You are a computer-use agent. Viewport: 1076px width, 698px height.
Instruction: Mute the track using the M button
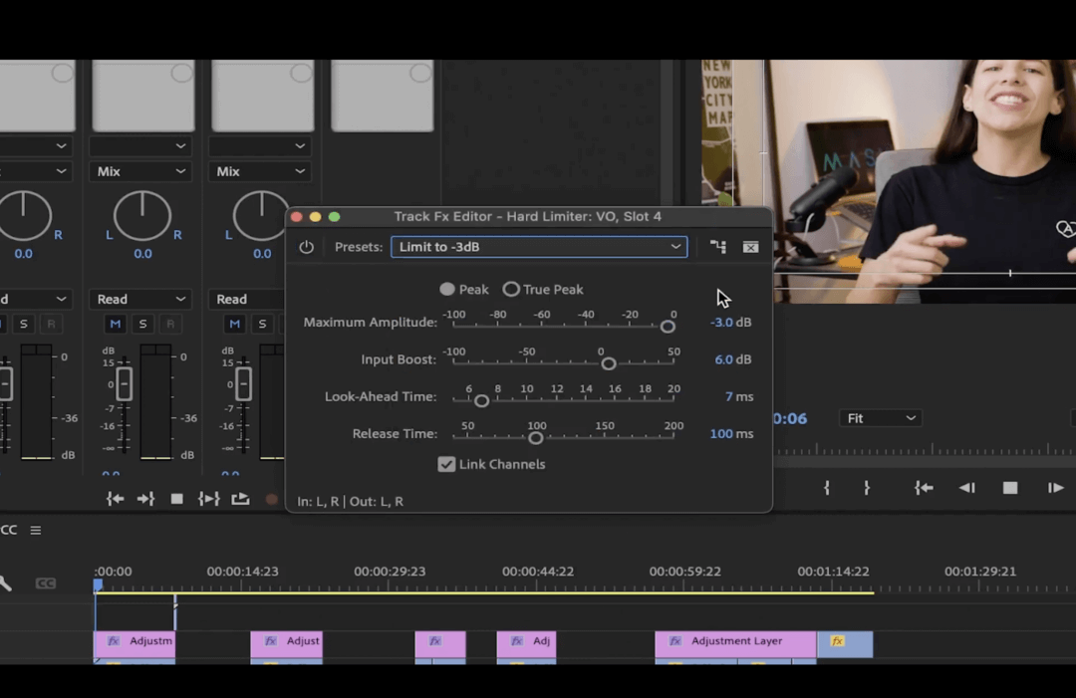coord(115,324)
